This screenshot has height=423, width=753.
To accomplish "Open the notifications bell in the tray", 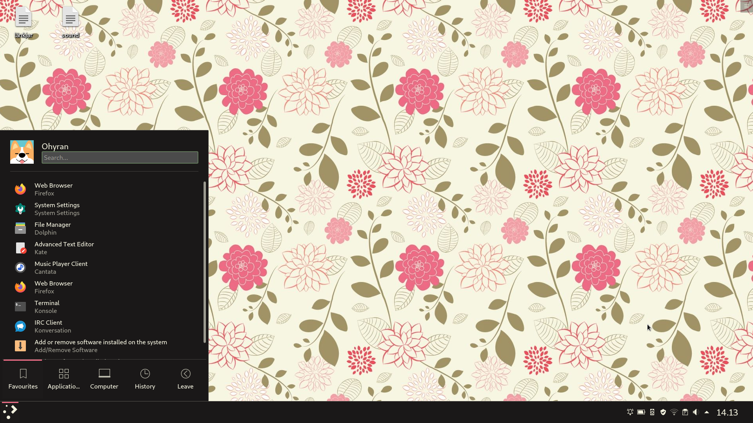I will tap(630, 412).
